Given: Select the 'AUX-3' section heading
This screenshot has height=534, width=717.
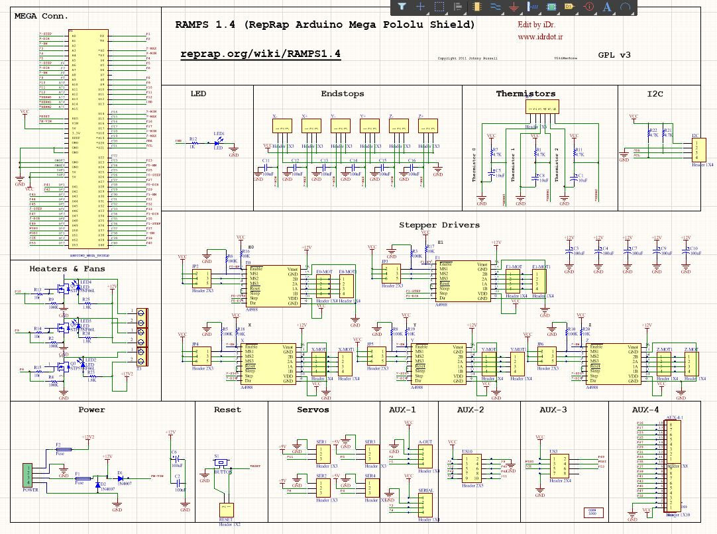Looking at the screenshot, I should (x=553, y=409).
